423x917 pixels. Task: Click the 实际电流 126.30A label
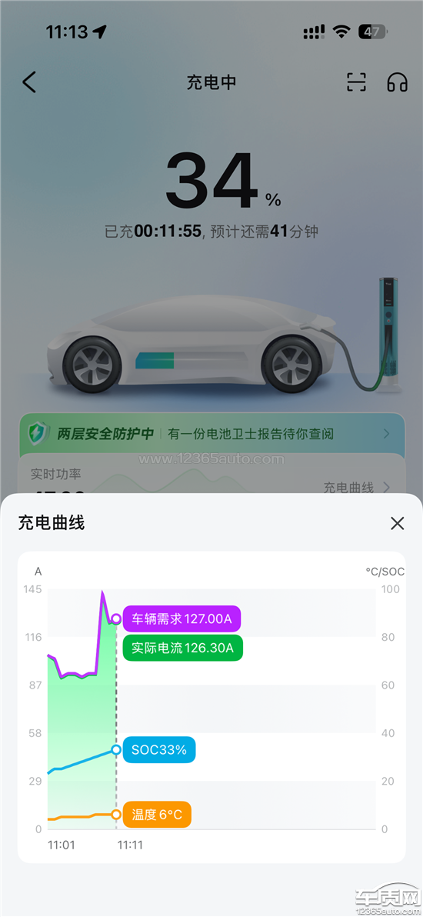182,648
